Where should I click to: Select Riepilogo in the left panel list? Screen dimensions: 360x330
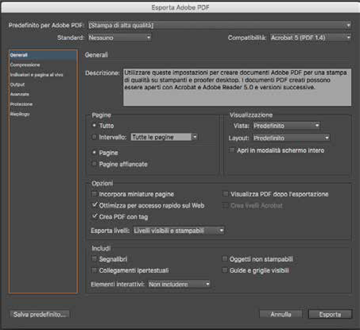pos(43,114)
